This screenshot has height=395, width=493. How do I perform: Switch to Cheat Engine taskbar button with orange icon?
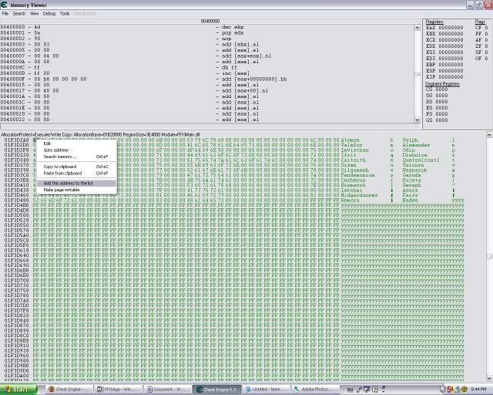[x=69, y=390]
